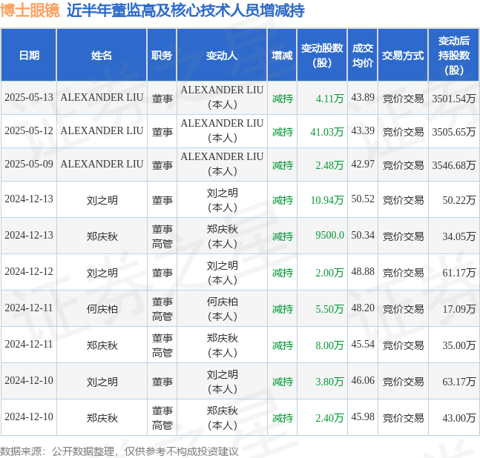480x458 pixels.
Task: Click the date cell 2024-12-12
Action: (29, 271)
